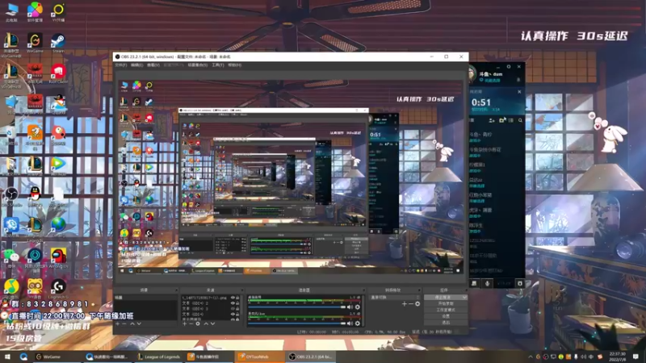Click the 开始录制 button in OBS controls
The image size is (646, 363).
446,303
